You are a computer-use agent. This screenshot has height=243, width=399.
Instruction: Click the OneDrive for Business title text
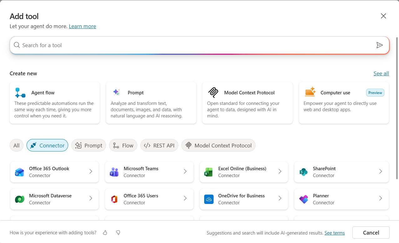(241, 196)
